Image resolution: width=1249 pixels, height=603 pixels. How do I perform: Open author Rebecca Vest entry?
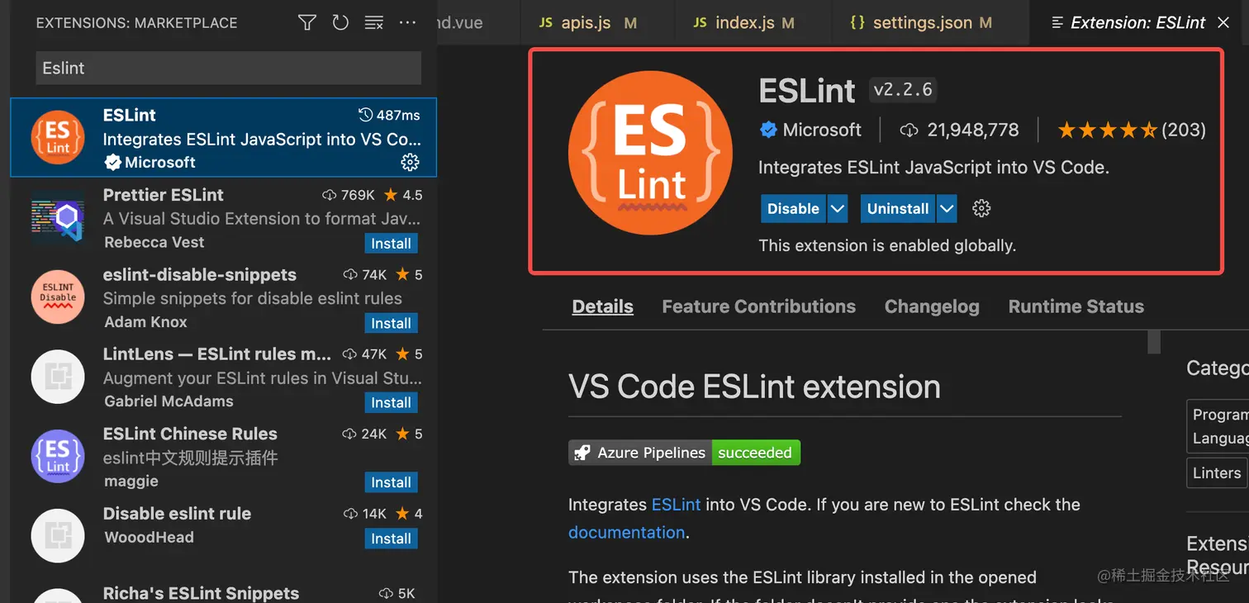click(x=154, y=242)
